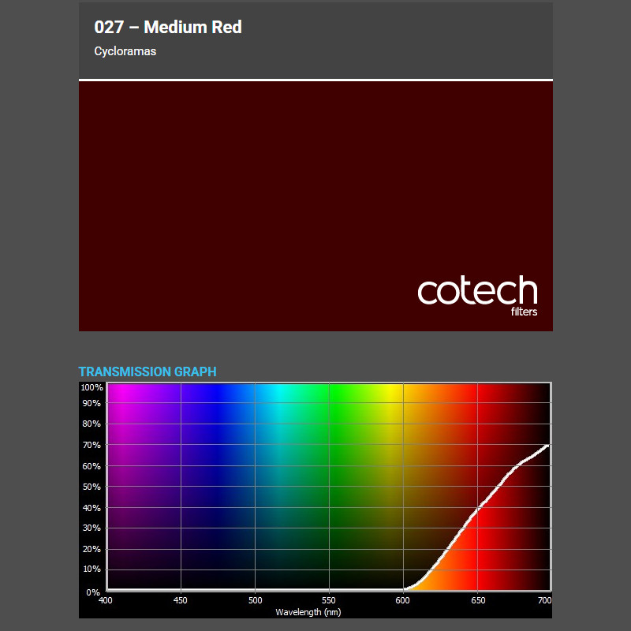Image resolution: width=631 pixels, height=631 pixels.
Task: Open the TRANSMISSION GRAPH heading
Action: tap(147, 372)
